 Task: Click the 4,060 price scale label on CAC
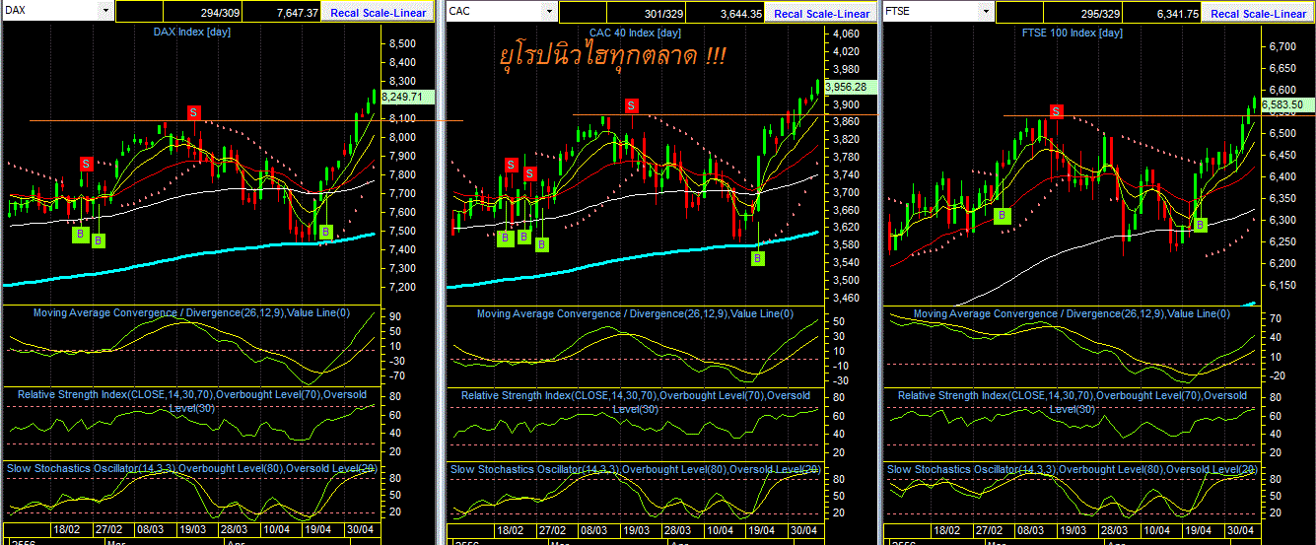tap(844, 34)
